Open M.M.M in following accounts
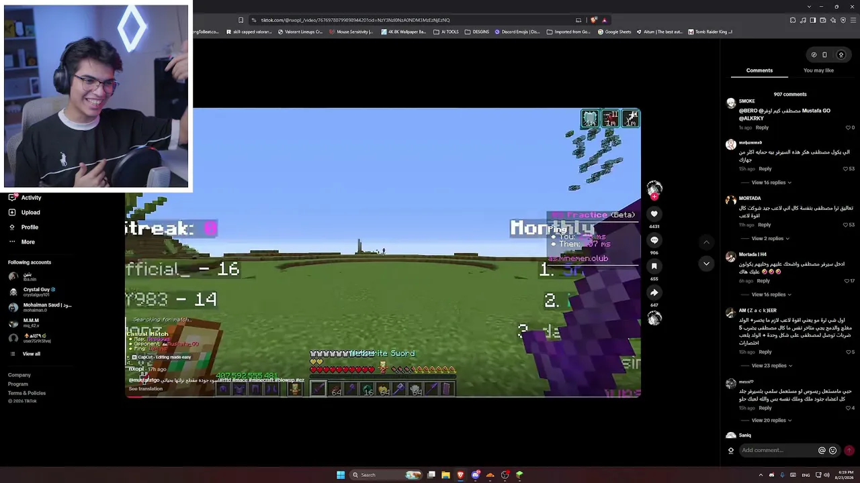 click(24, 323)
